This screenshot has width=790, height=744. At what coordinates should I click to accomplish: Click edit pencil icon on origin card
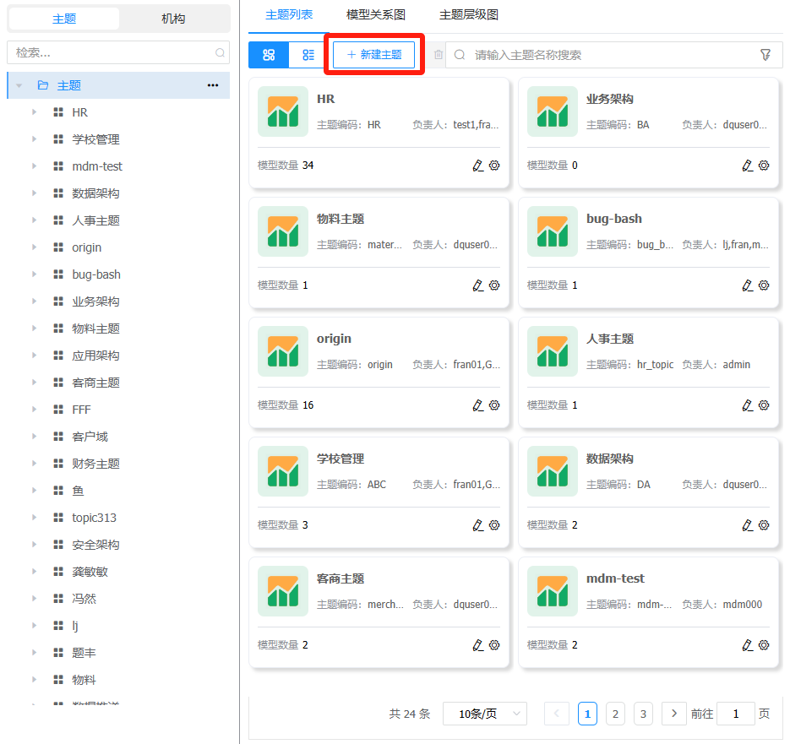pyautogui.click(x=478, y=405)
